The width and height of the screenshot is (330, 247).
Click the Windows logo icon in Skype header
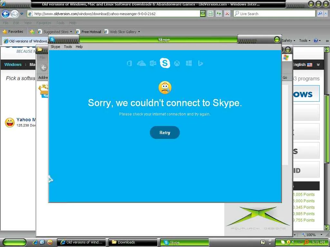click(189, 63)
